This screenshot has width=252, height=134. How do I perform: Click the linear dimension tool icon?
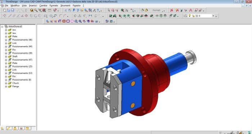[90, 16]
